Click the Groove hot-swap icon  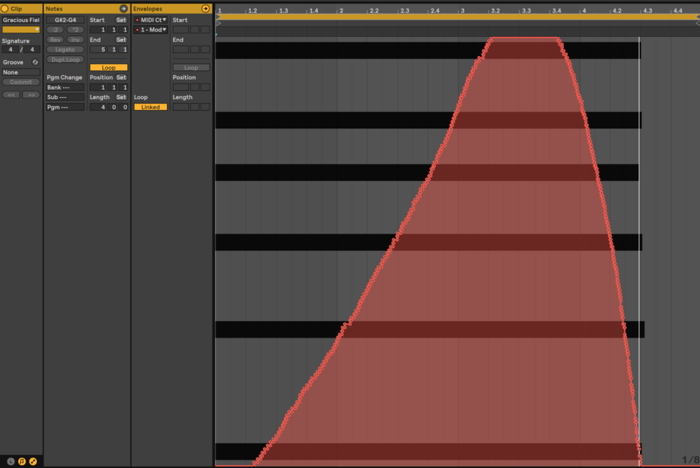click(36, 62)
